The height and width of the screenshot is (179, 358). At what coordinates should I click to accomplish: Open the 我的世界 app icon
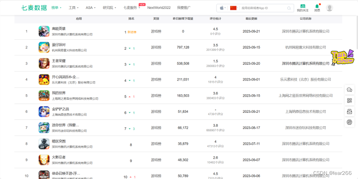pos(44,95)
